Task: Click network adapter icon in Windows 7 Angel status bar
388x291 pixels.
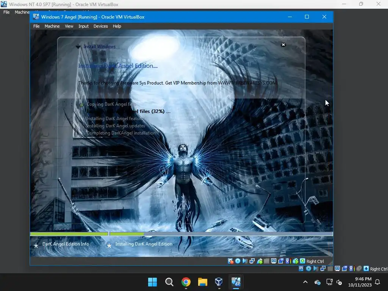Action: [252, 261]
